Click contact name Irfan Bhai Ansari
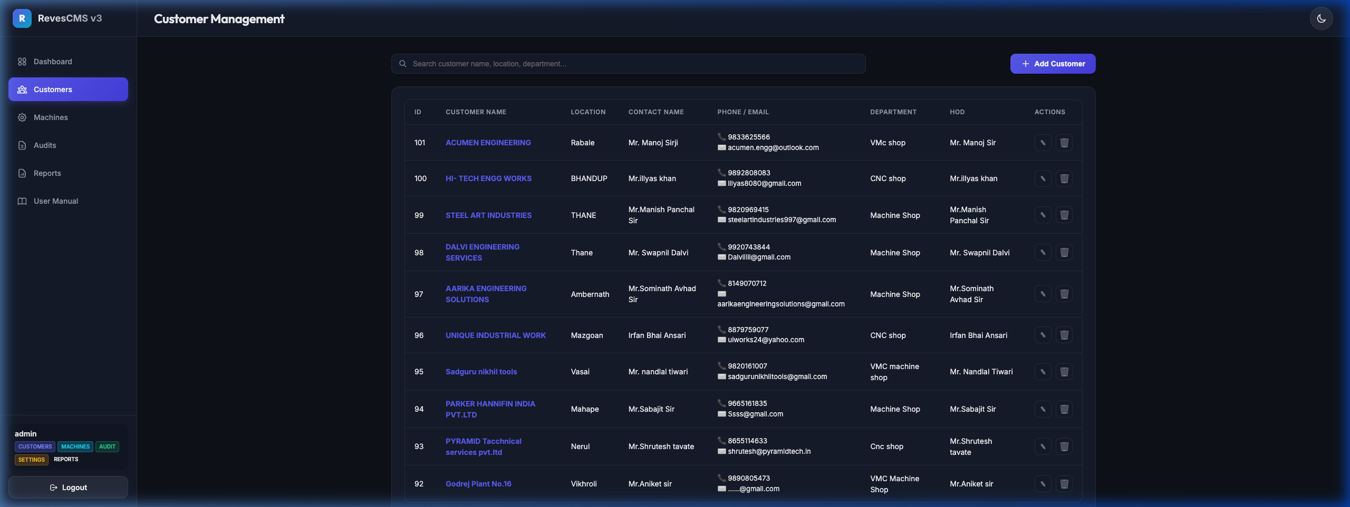1350x507 pixels. pos(657,335)
